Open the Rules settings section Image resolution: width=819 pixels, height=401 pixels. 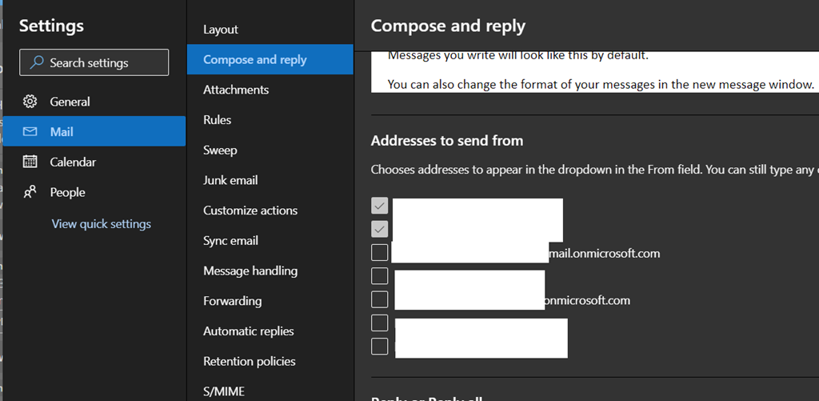(218, 120)
